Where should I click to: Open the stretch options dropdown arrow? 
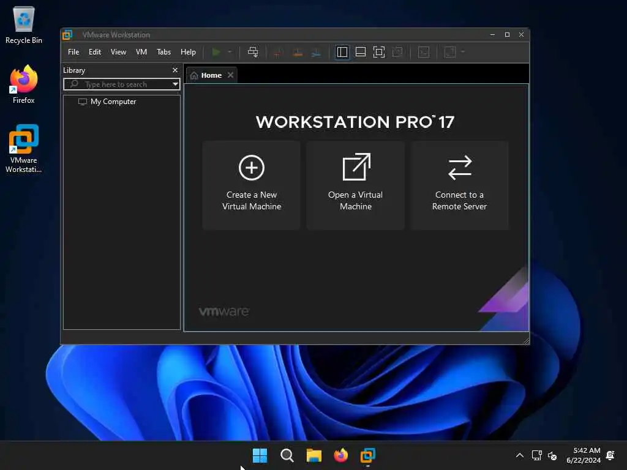coord(463,52)
